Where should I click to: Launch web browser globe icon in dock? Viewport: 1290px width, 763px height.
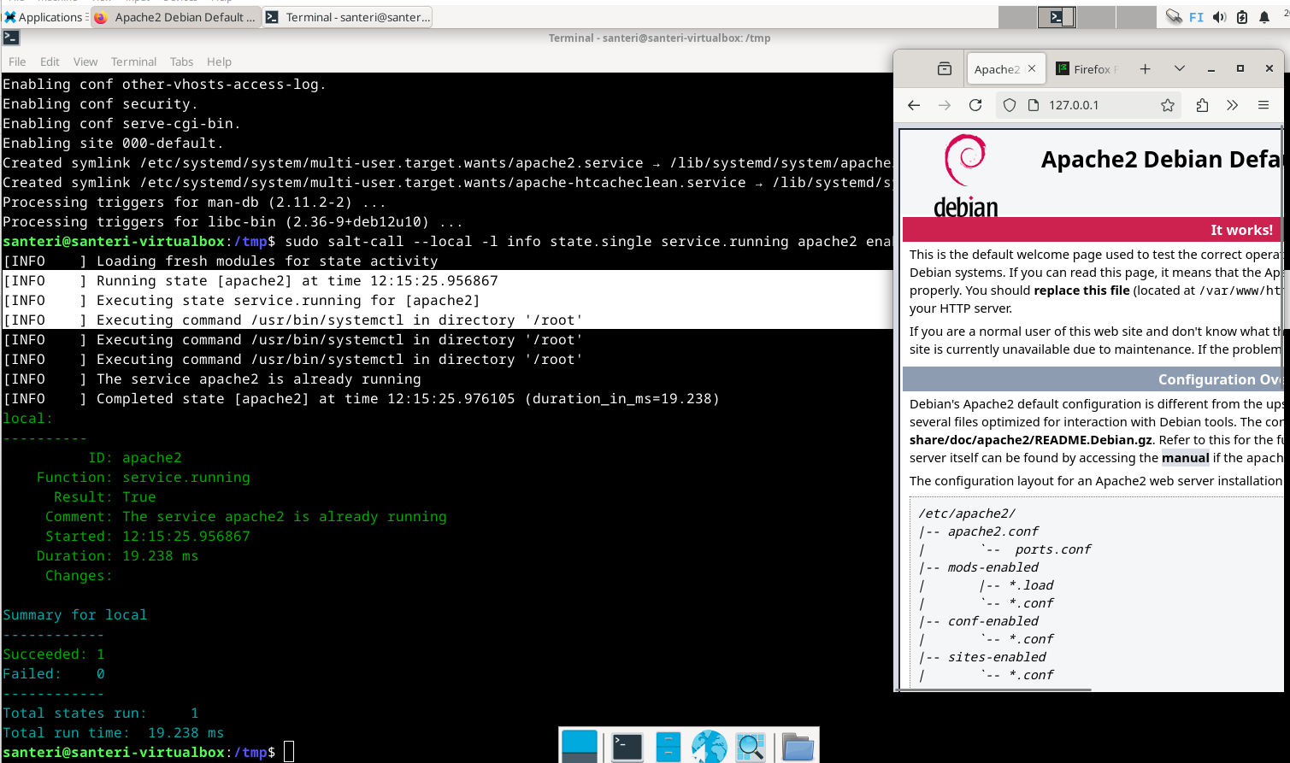[x=710, y=746]
